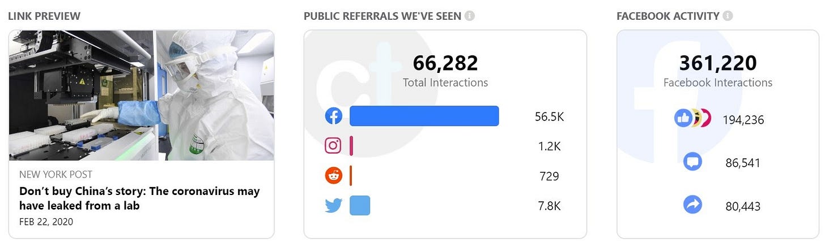Click the Twitter bird icon

(x=333, y=206)
